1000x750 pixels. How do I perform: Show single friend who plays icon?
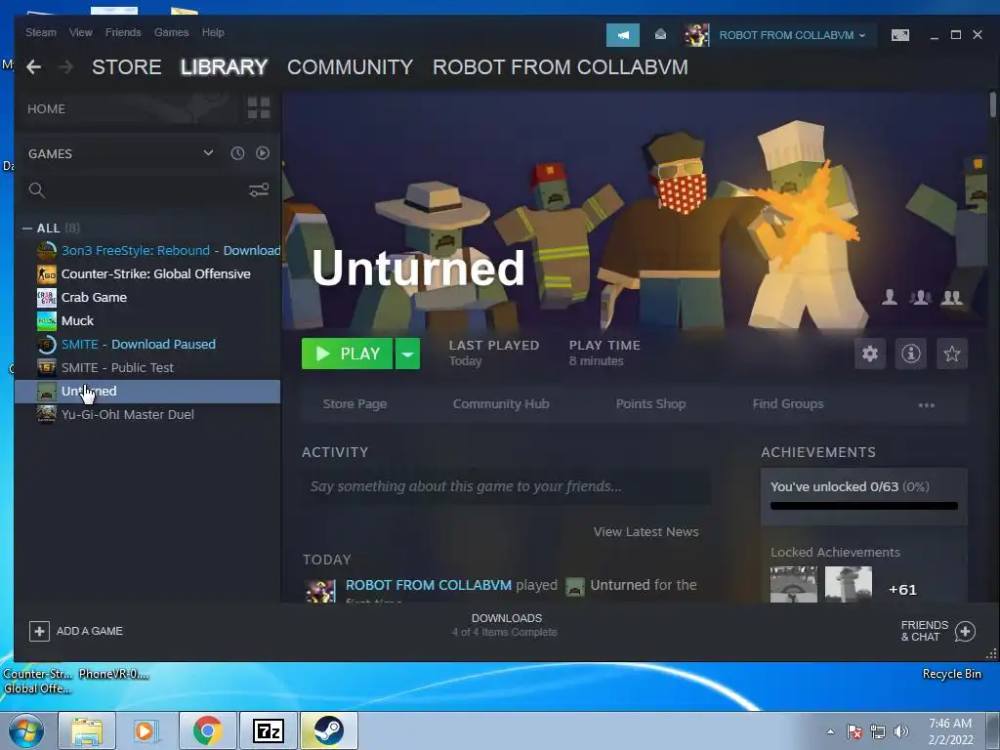point(889,297)
